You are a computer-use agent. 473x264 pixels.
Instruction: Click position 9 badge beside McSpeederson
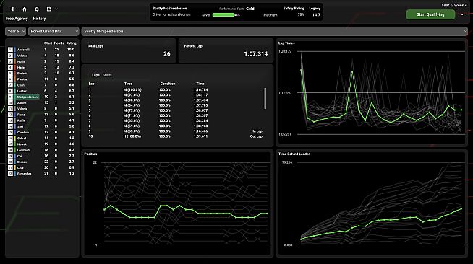[10, 97]
